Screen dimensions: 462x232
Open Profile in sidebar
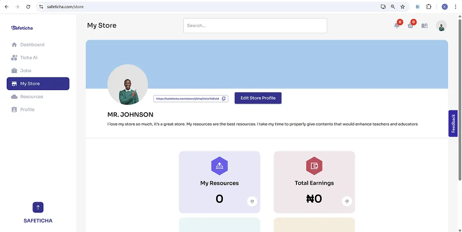38,109
